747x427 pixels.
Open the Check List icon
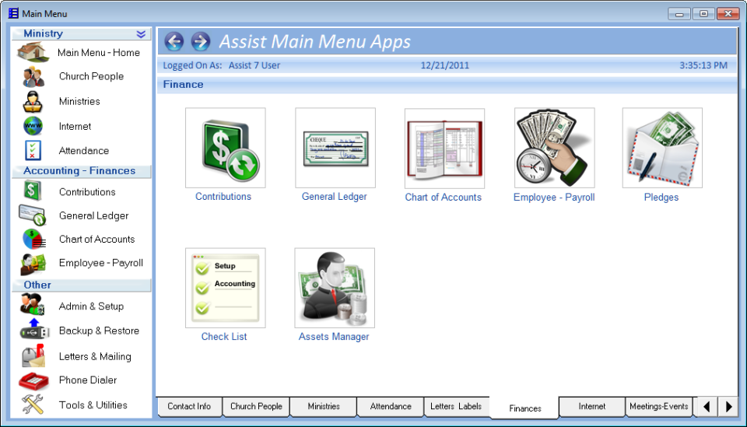pos(225,289)
